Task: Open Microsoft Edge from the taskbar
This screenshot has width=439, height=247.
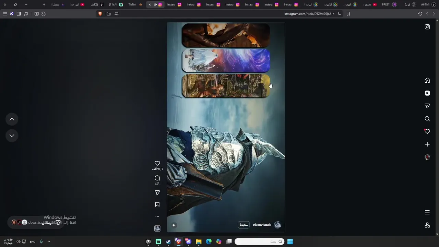Action: pyautogui.click(x=209, y=242)
